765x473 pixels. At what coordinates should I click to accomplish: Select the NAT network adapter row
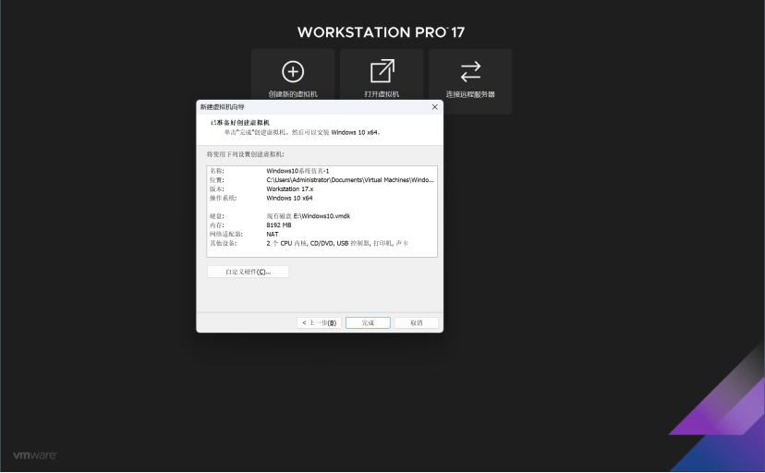[x=322, y=234]
